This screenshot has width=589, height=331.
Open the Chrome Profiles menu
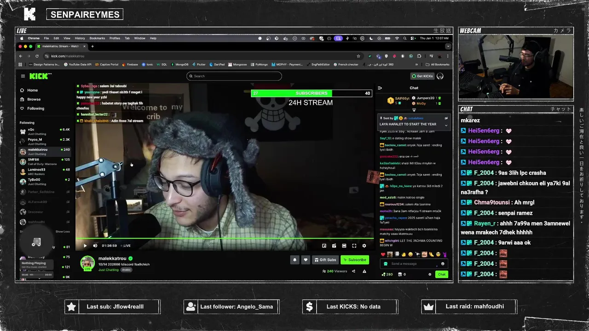(115, 38)
